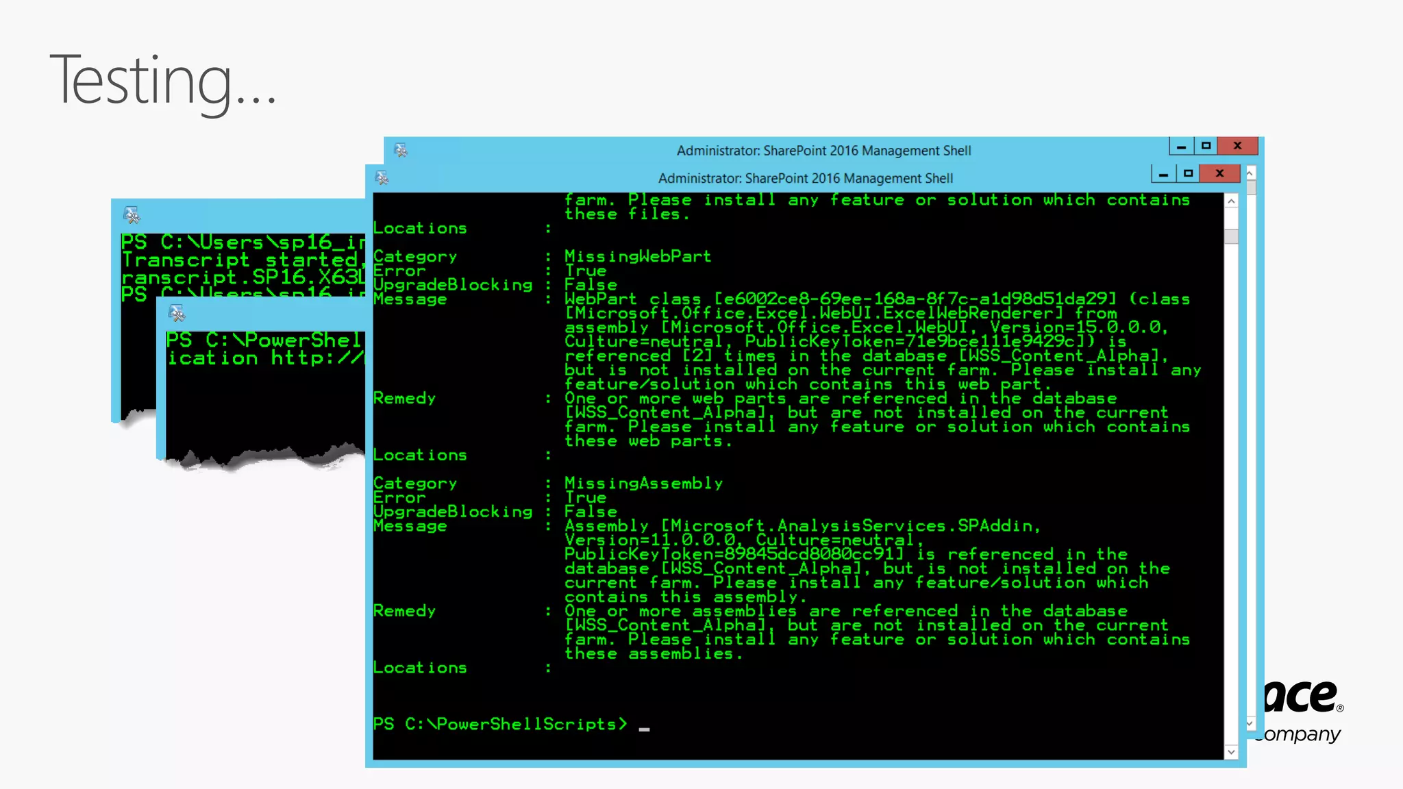
Task: Click shell icon of the Transcript started window
Action: [x=132, y=215]
